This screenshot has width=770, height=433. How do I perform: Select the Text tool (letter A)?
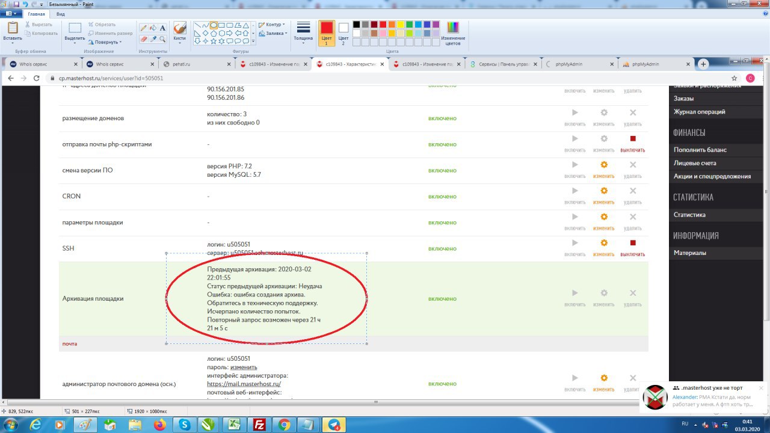coord(162,28)
